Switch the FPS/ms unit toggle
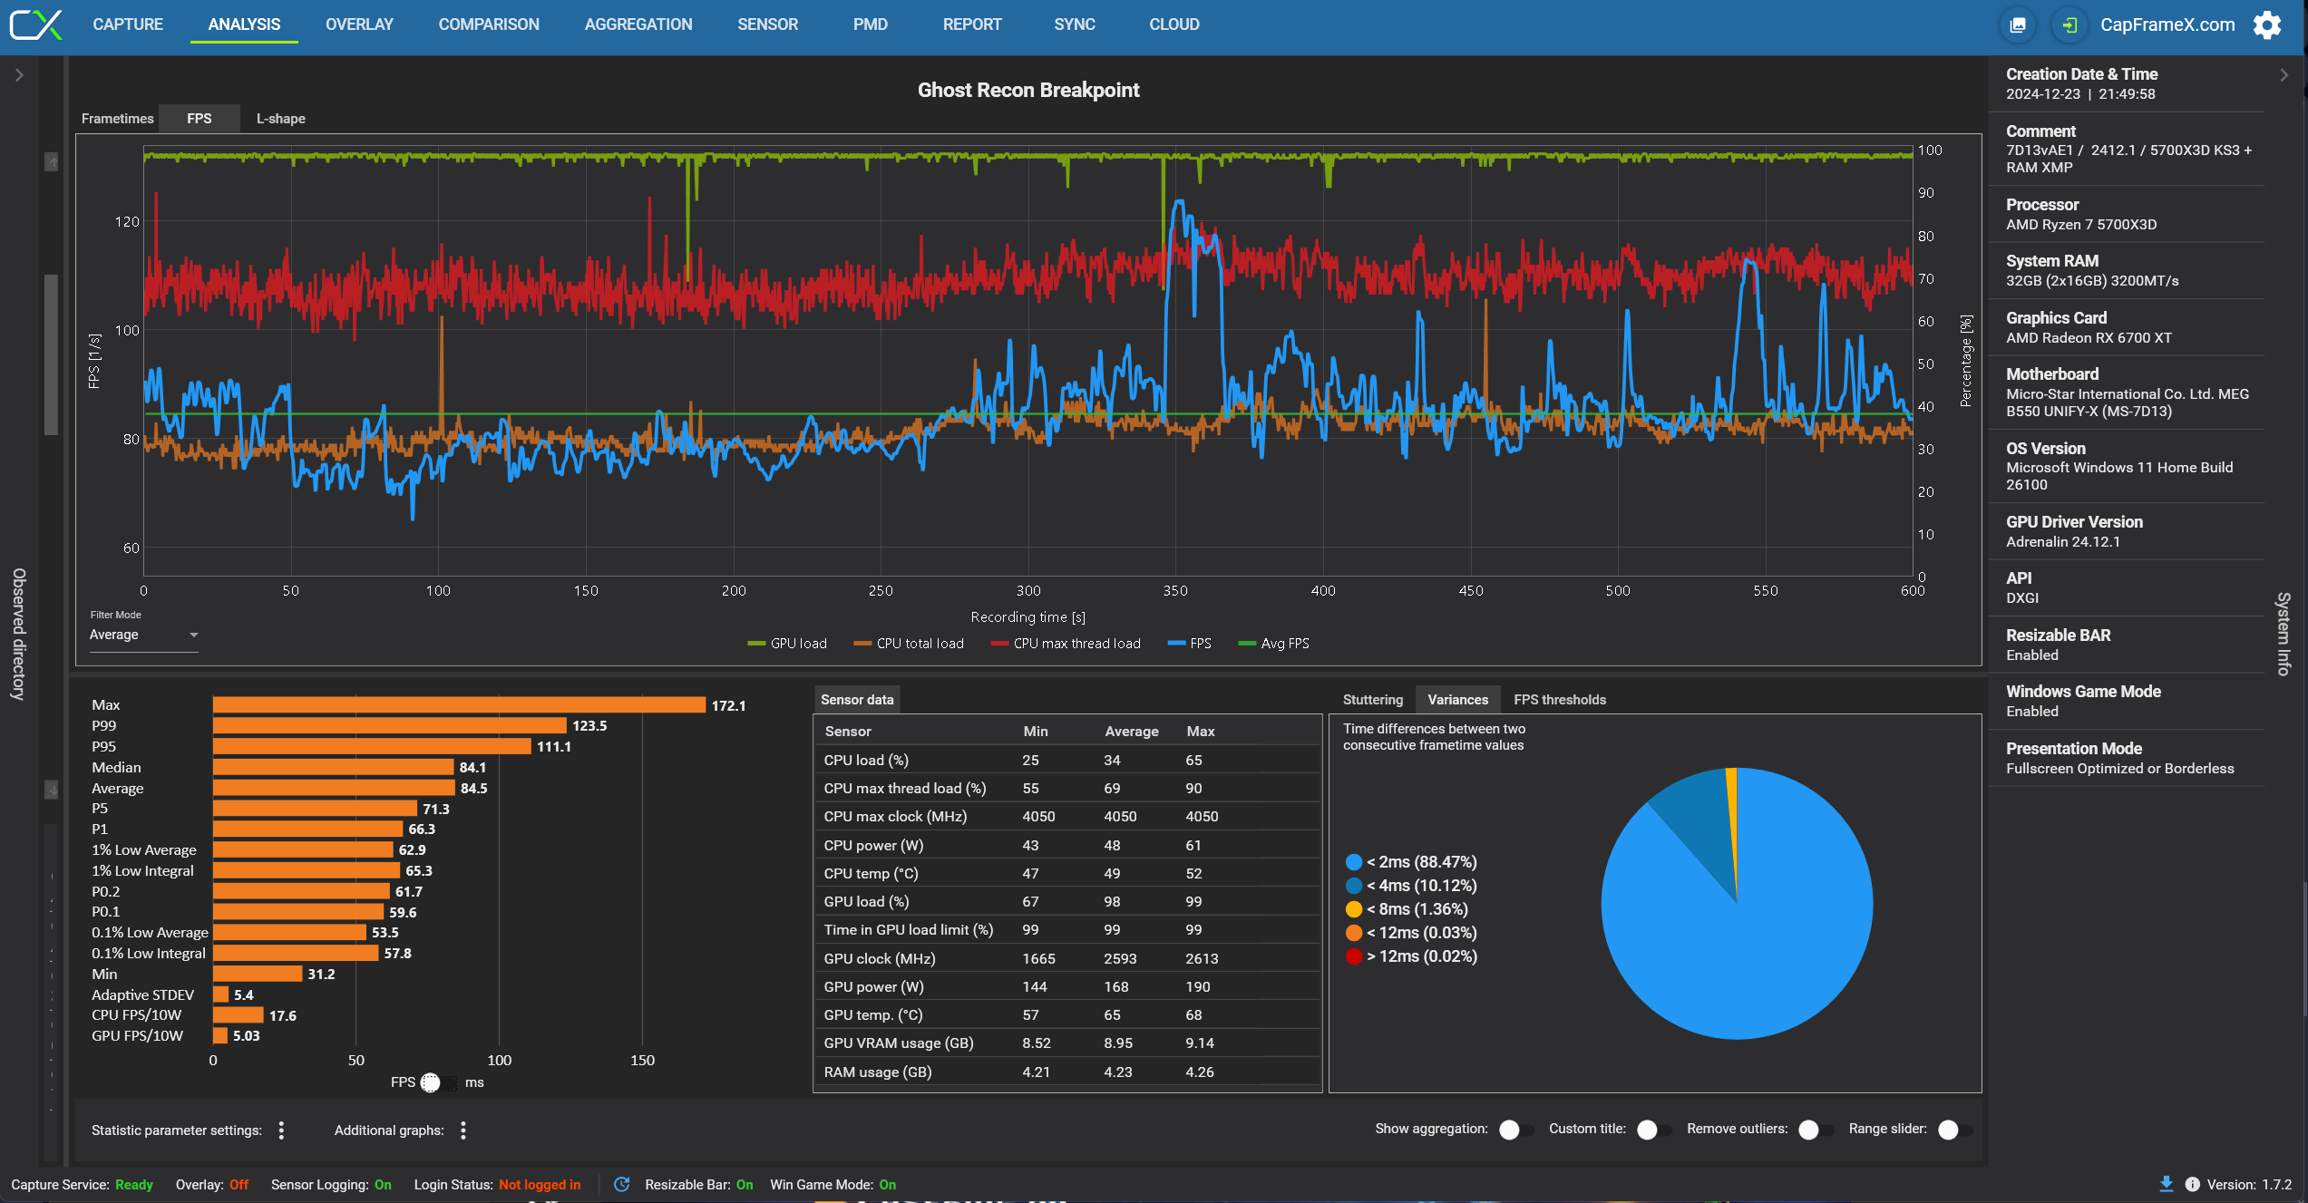This screenshot has width=2308, height=1203. point(439,1082)
